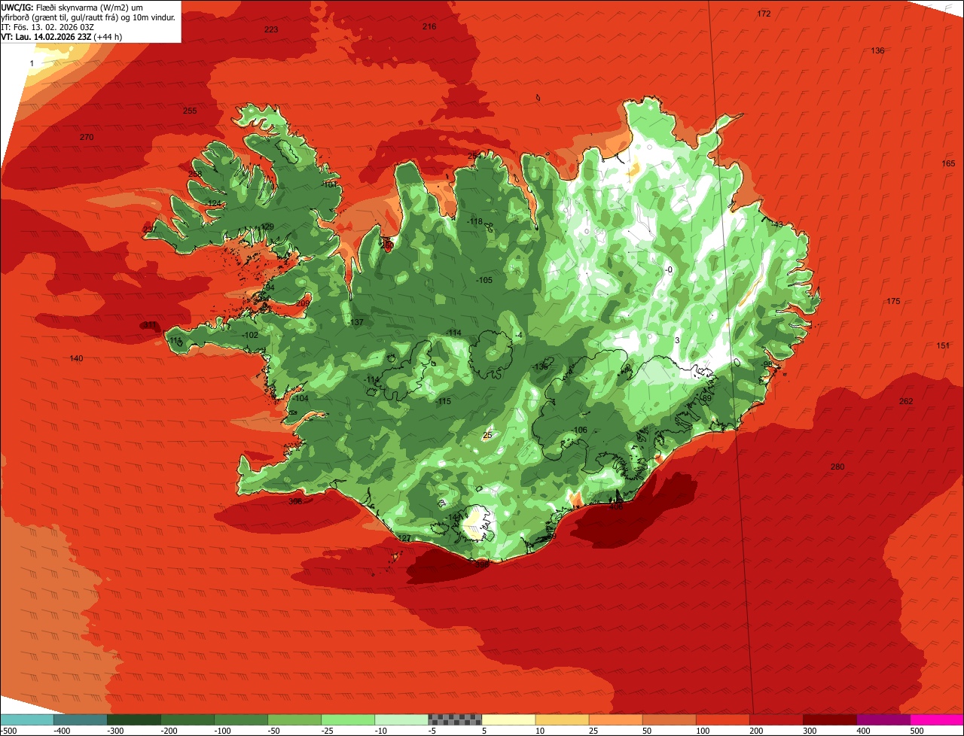This screenshot has height=736, width=964.
Task: Select the land value 137
Action: (x=357, y=322)
